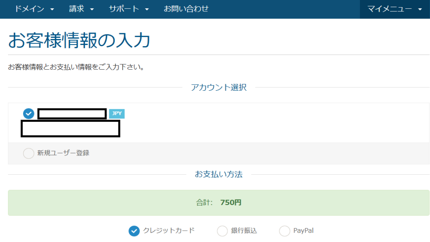This screenshot has width=430, height=242.
Task: Choose the 銀行振込 payment option
Action: pos(223,231)
